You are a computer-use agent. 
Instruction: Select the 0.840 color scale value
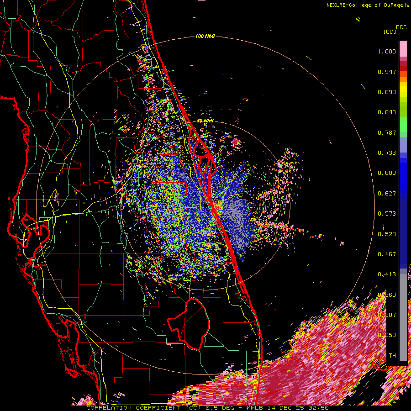tap(387, 112)
